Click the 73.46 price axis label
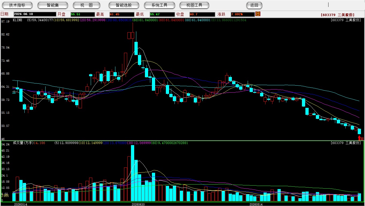 (x=5, y=61)
